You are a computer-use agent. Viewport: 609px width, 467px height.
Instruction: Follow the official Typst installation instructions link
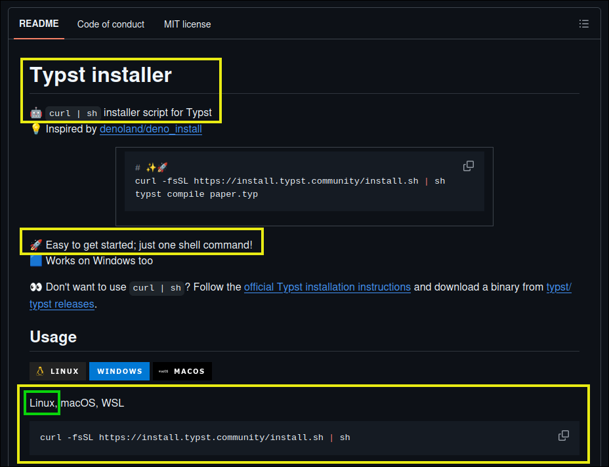coord(327,287)
